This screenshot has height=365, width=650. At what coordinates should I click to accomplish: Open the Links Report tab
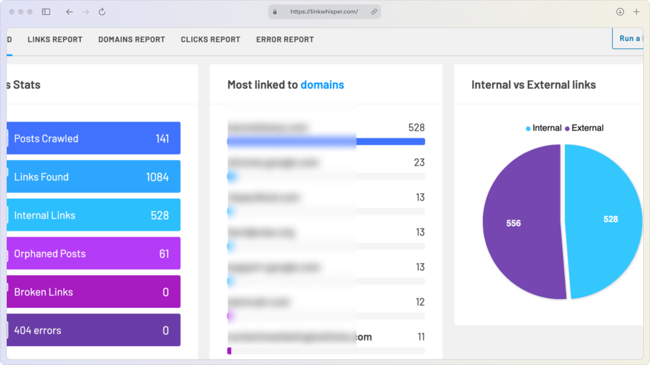tap(55, 40)
